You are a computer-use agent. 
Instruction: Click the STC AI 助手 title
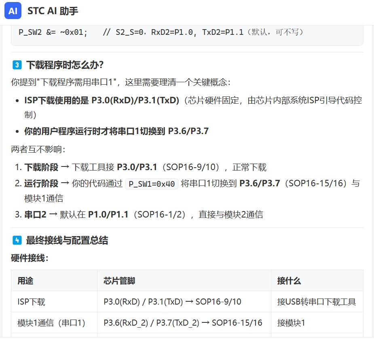click(x=53, y=11)
